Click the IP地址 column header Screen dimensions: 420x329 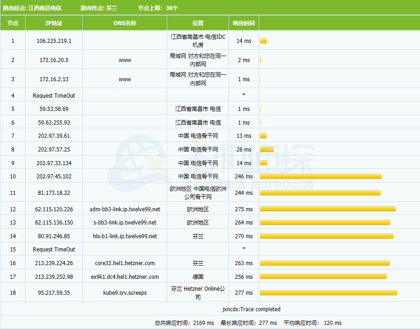pos(54,23)
